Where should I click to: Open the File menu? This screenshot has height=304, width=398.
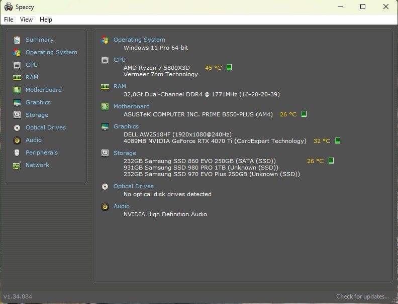[x=9, y=20]
